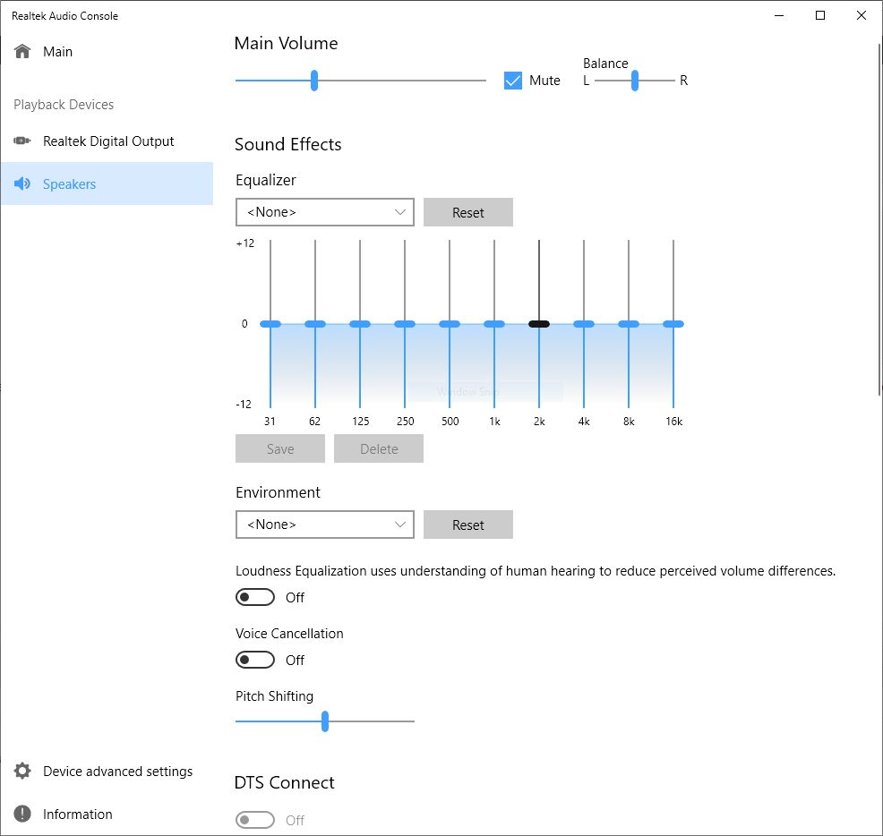Screen dimensions: 883x836
Task: Click the Main home icon
Action: [22, 51]
